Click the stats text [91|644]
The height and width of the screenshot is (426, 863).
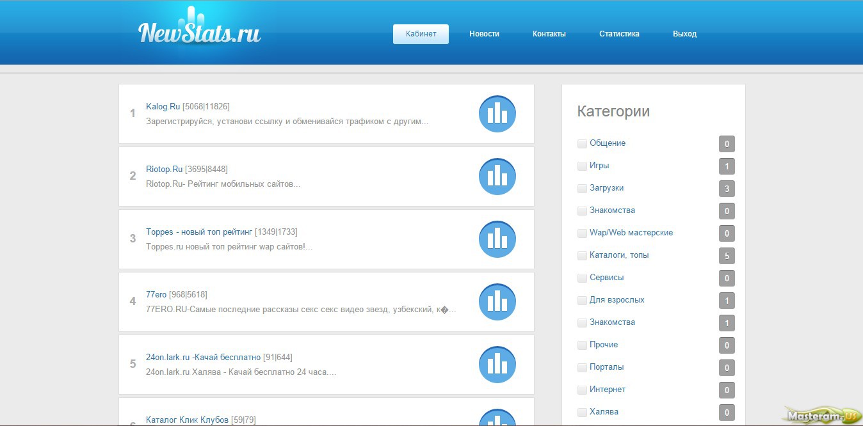(x=278, y=358)
